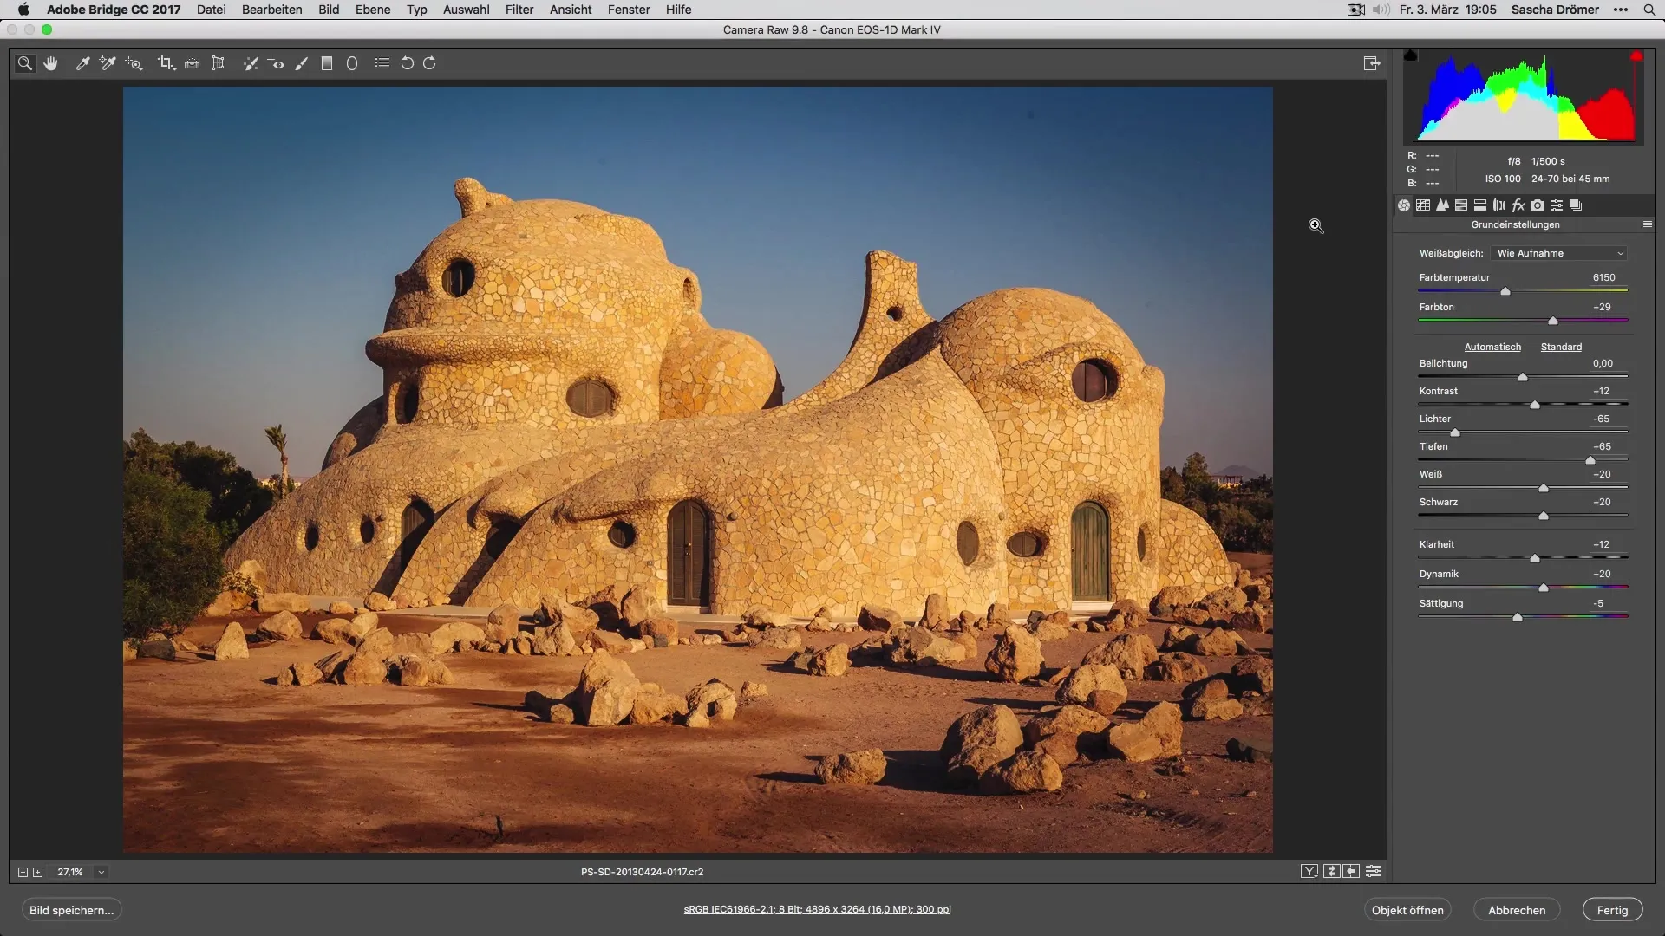Open the zoom level dropdown
Image resolution: width=1665 pixels, height=936 pixels.
(101, 872)
